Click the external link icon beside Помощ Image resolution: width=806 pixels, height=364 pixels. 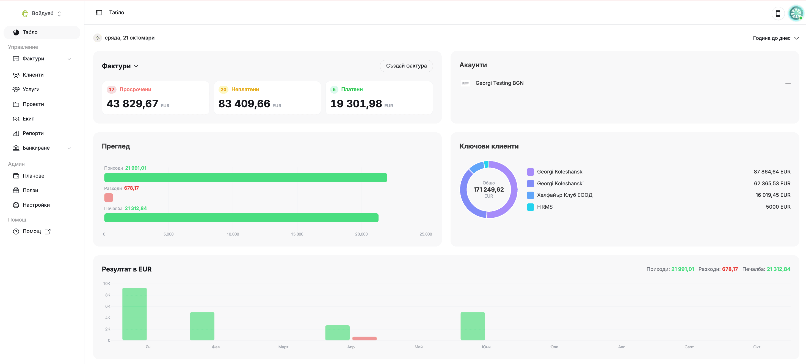(x=48, y=231)
